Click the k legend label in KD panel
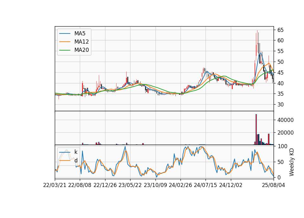 [x=76, y=152]
